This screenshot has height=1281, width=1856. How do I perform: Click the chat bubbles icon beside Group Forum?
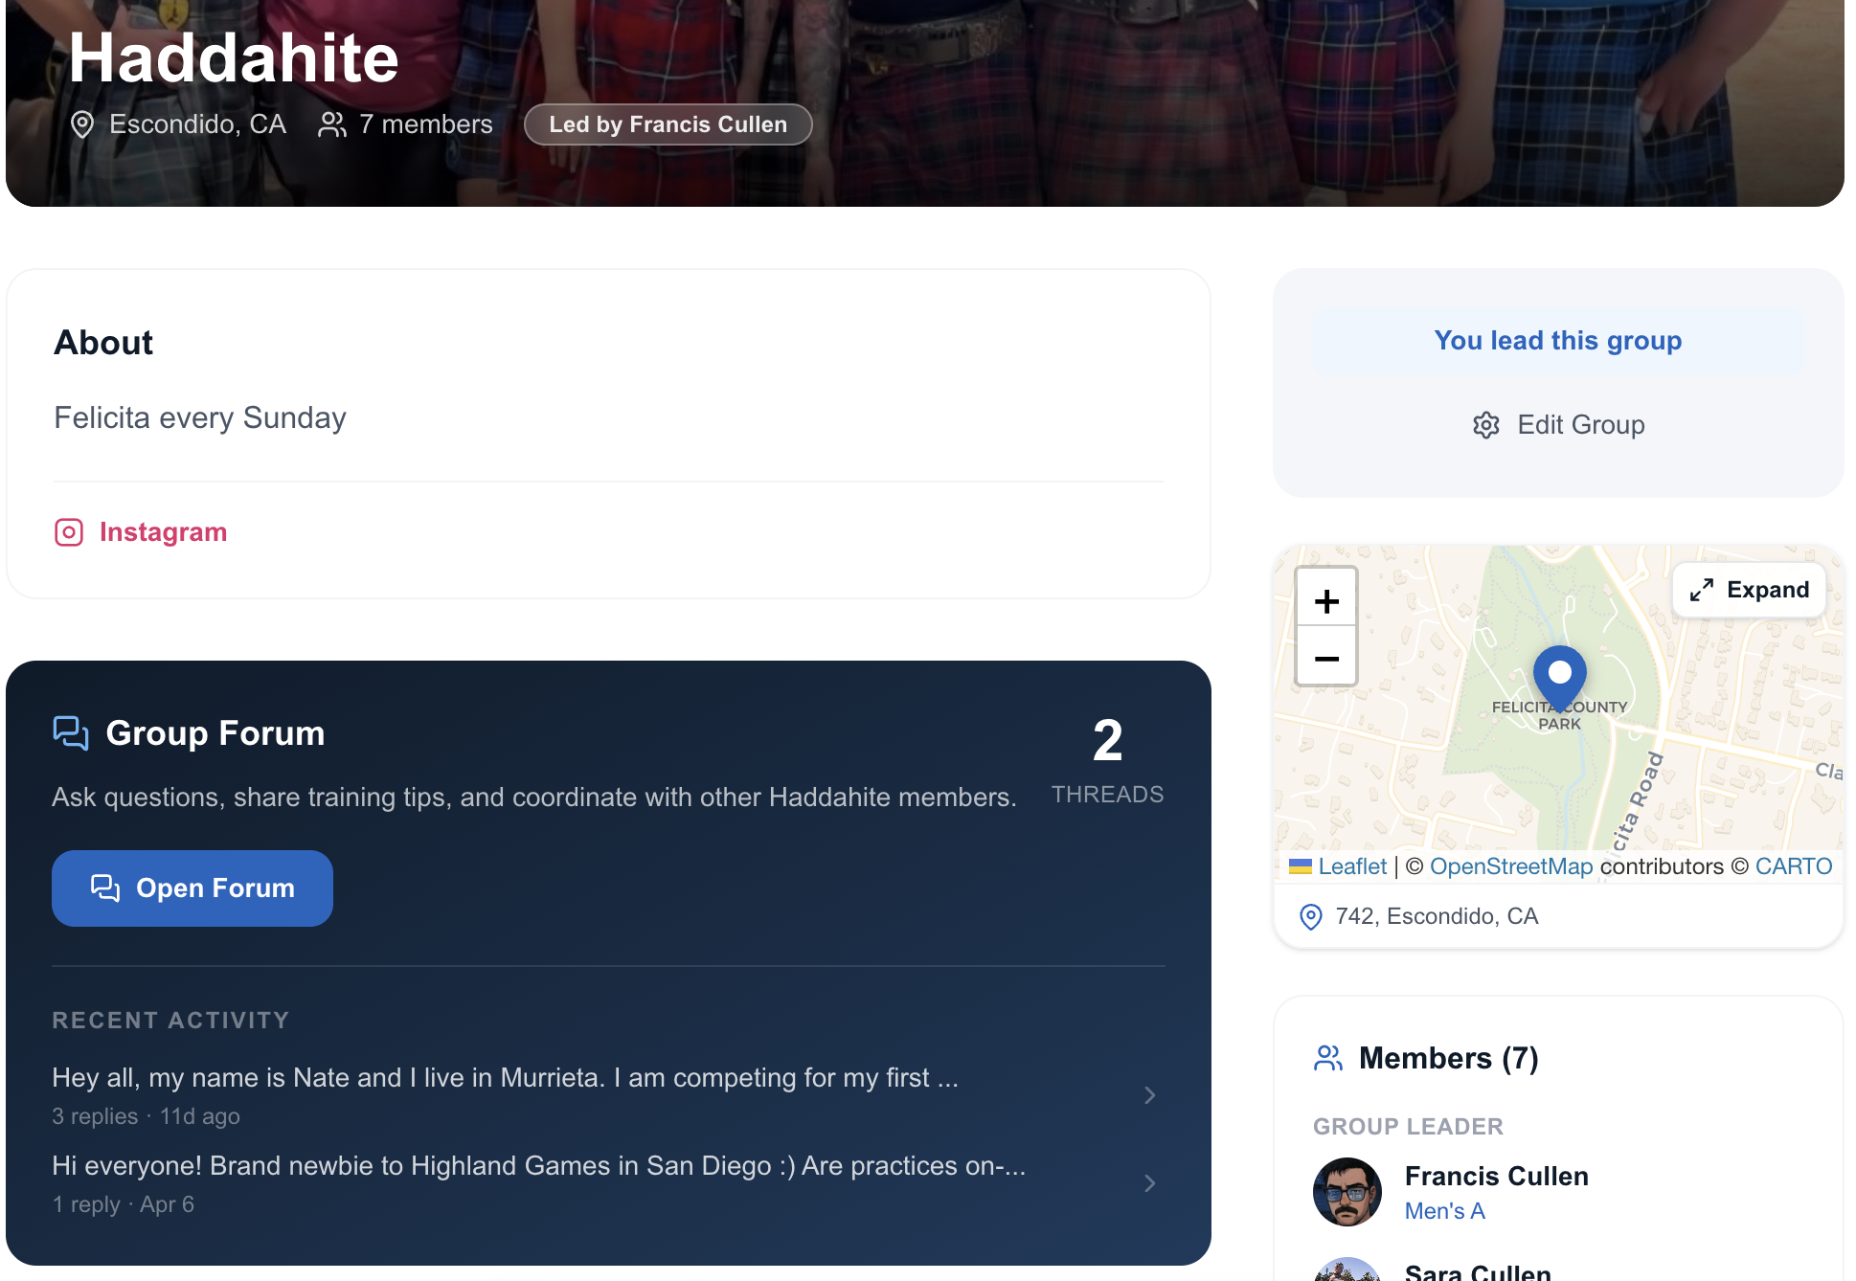click(x=71, y=733)
